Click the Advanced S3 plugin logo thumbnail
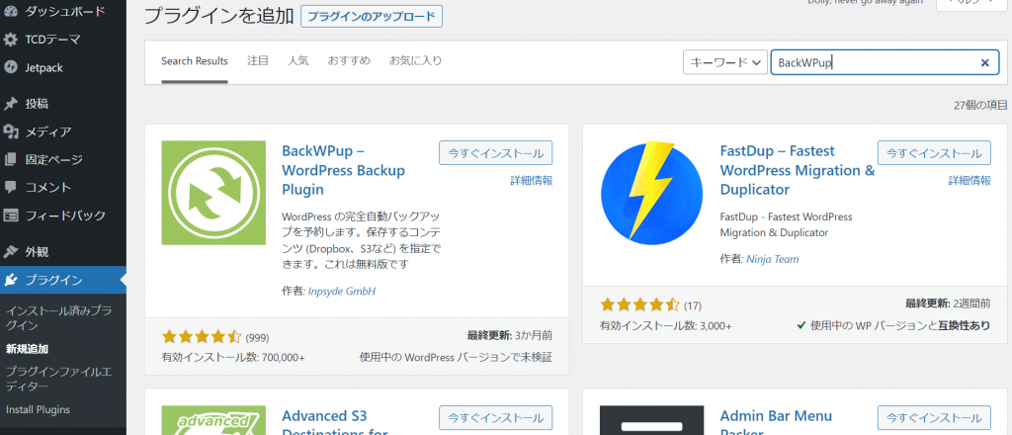 pos(213,420)
